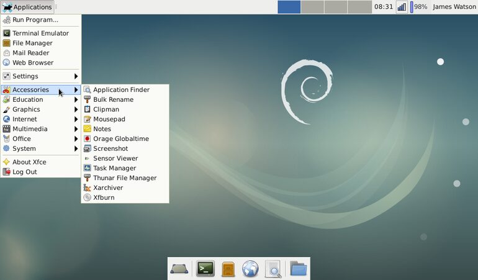The image size is (478, 280).
Task: Open the folder icon in the dock
Action: pos(298,268)
